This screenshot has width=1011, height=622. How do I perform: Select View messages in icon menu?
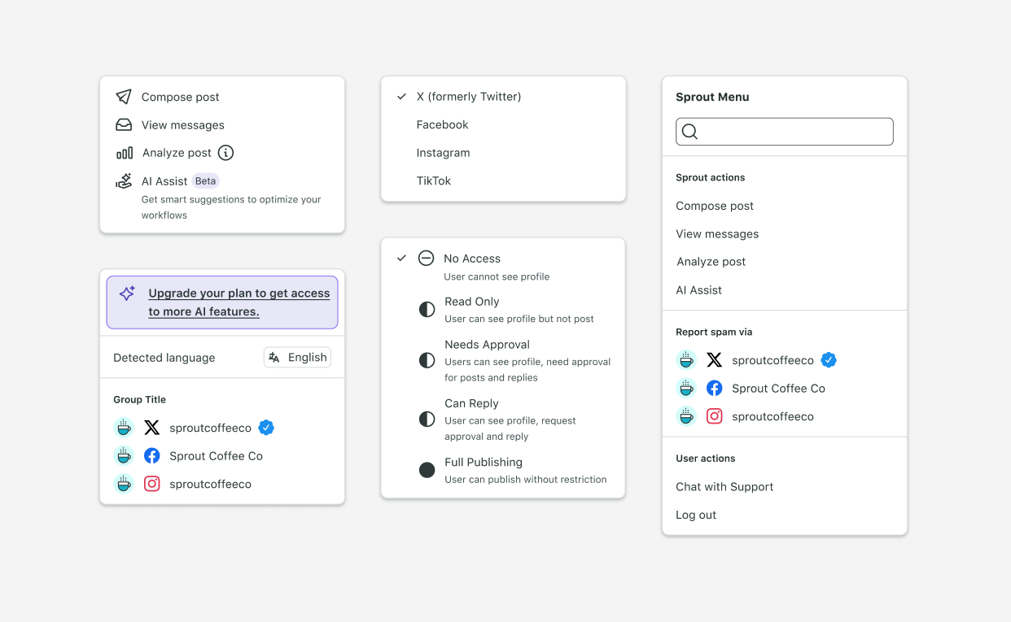pyautogui.click(x=222, y=125)
